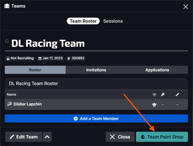Select the Roster sub-tab
The image size is (193, 146).
pos(35,70)
